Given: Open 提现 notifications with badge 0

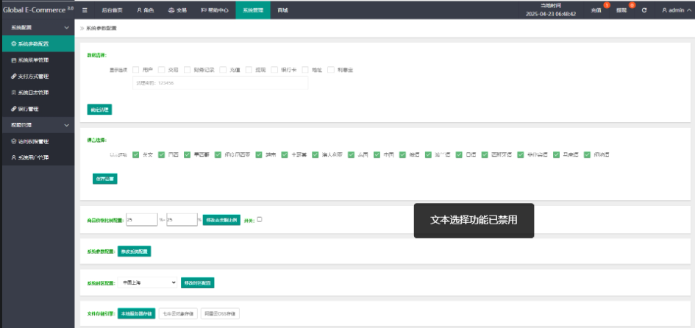Looking at the screenshot, I should coord(622,10).
